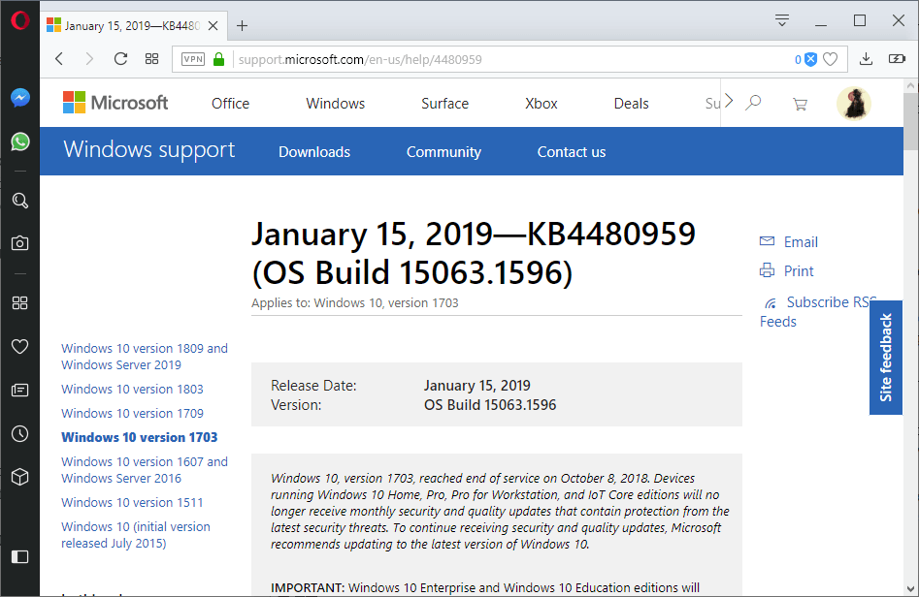919x597 pixels.
Task: Open the Community section
Action: point(443,152)
